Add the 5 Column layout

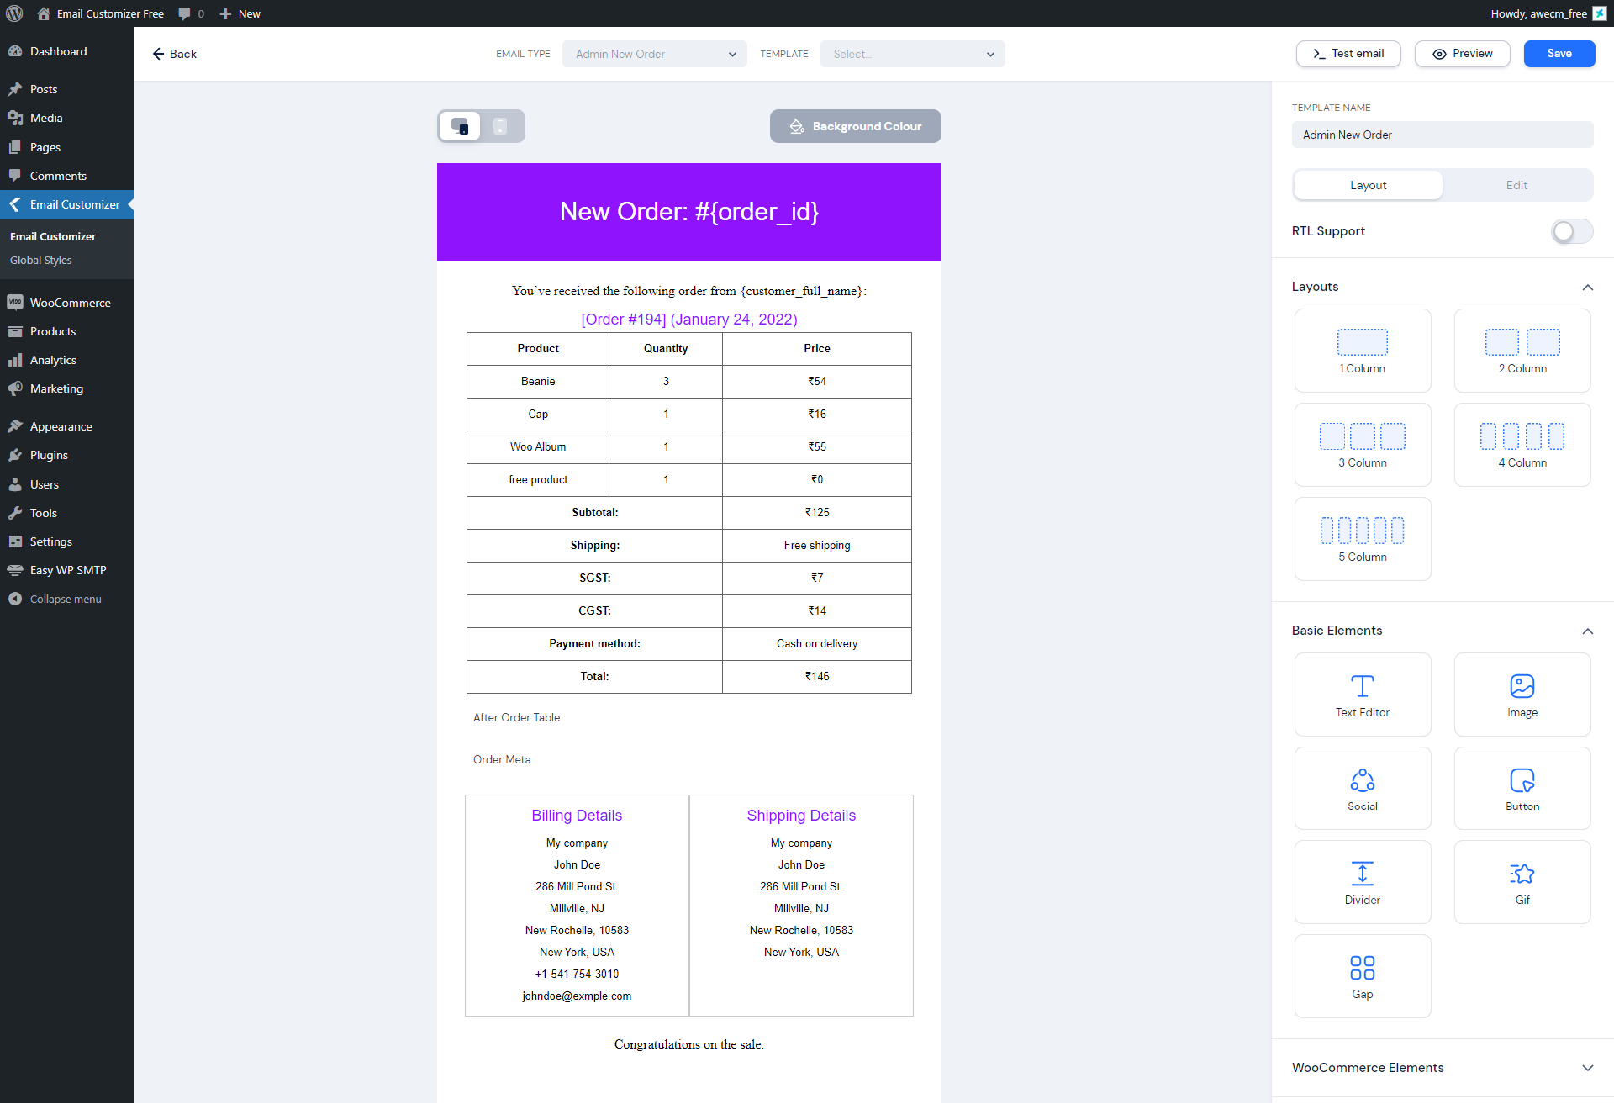click(x=1363, y=539)
